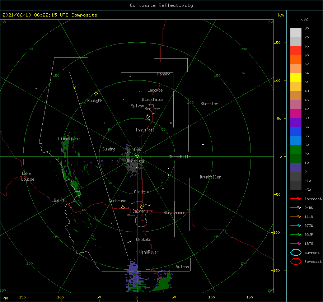Click the red forecast ellipse legend icon
The width and height of the screenshot is (323, 302).
click(x=296, y=261)
